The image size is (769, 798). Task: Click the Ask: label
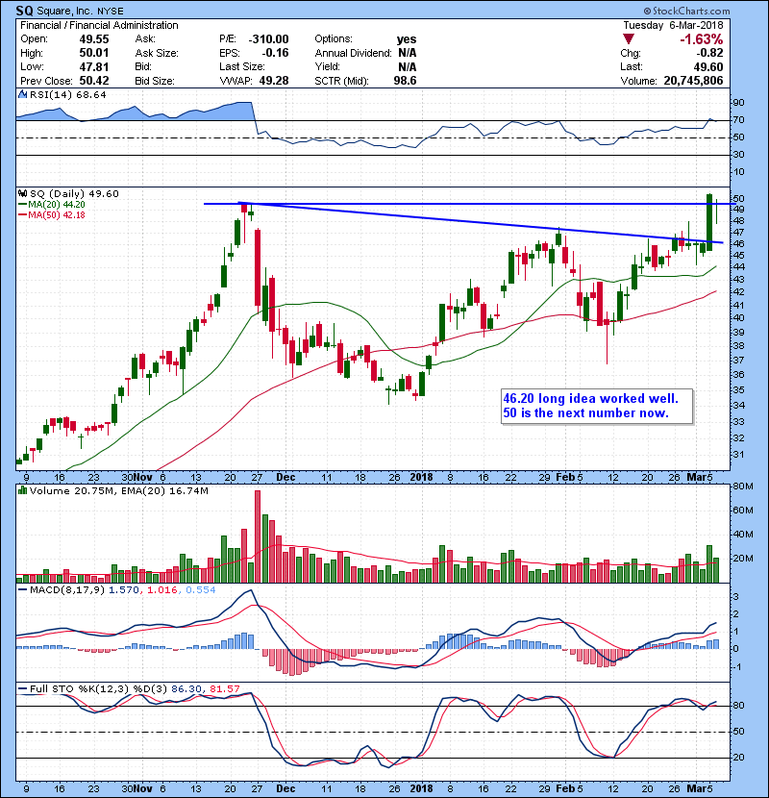click(x=145, y=39)
